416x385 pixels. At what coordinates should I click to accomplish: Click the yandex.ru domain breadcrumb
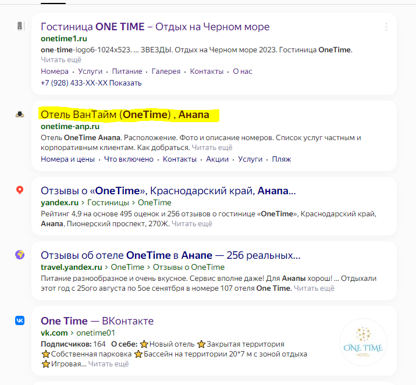click(x=60, y=202)
